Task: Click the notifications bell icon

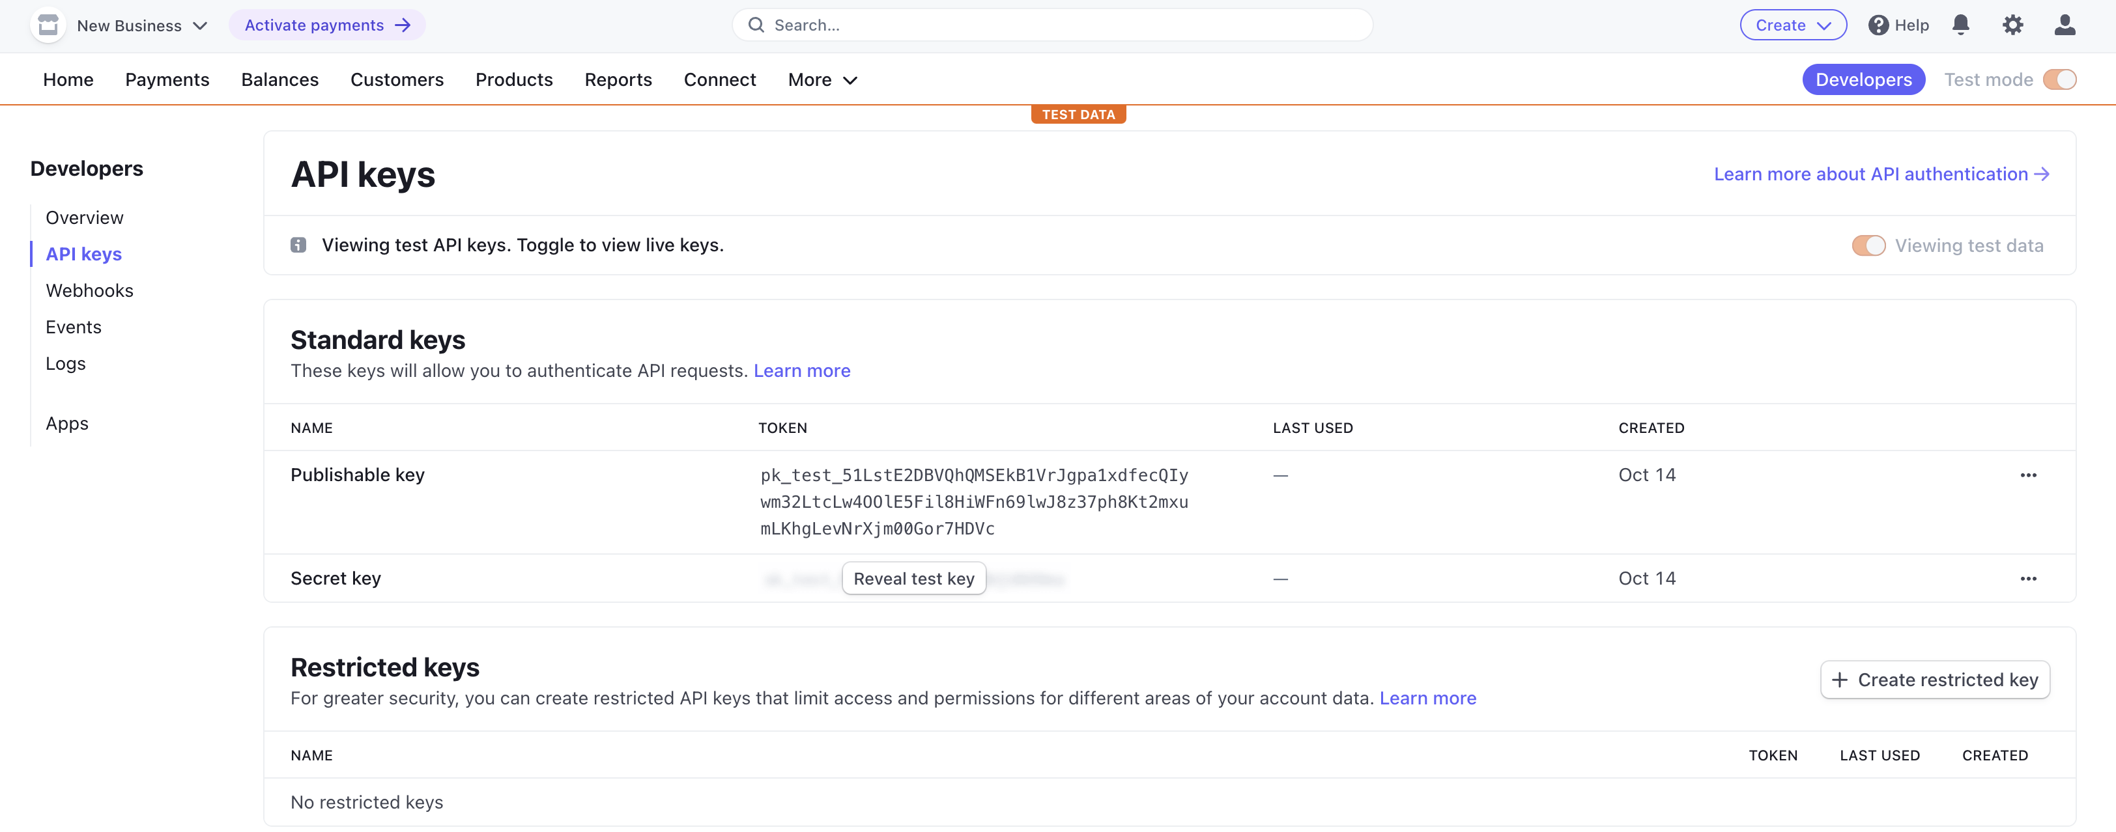Action: tap(1961, 25)
